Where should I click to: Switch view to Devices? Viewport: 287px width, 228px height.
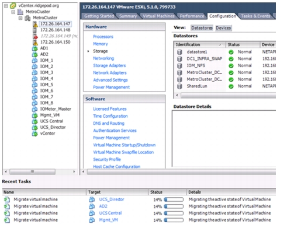coord(223,28)
